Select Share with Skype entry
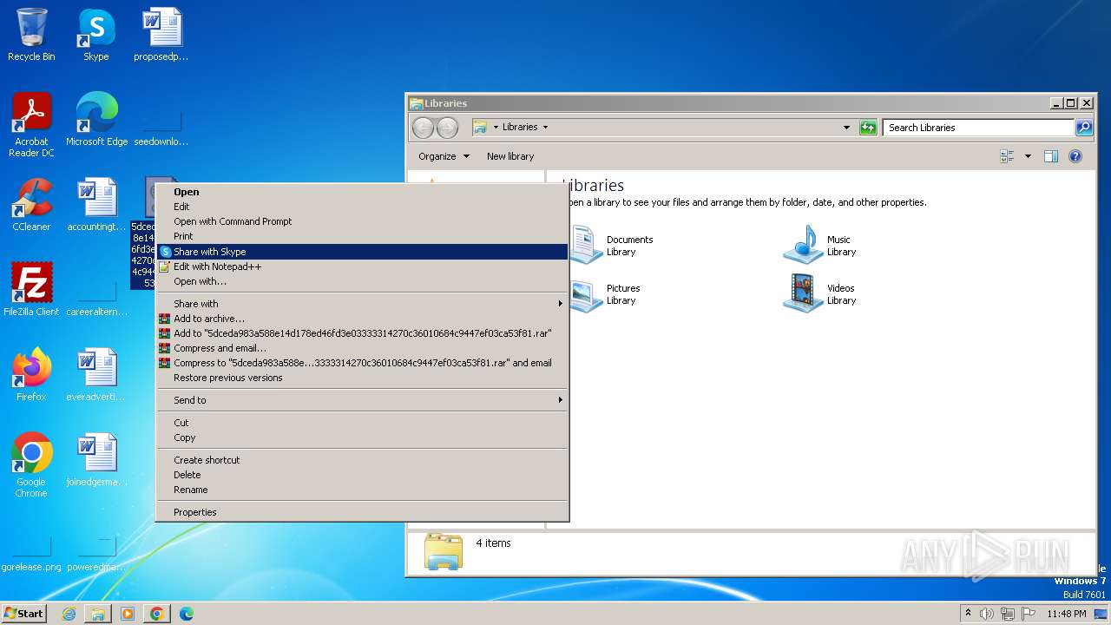This screenshot has height=625, width=1111. pyautogui.click(x=361, y=252)
